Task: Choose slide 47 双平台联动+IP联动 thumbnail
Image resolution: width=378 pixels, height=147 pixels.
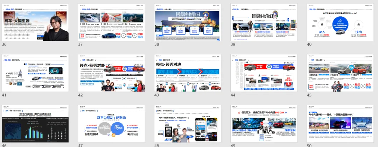Action: pyautogui.click(x=111, y=124)
